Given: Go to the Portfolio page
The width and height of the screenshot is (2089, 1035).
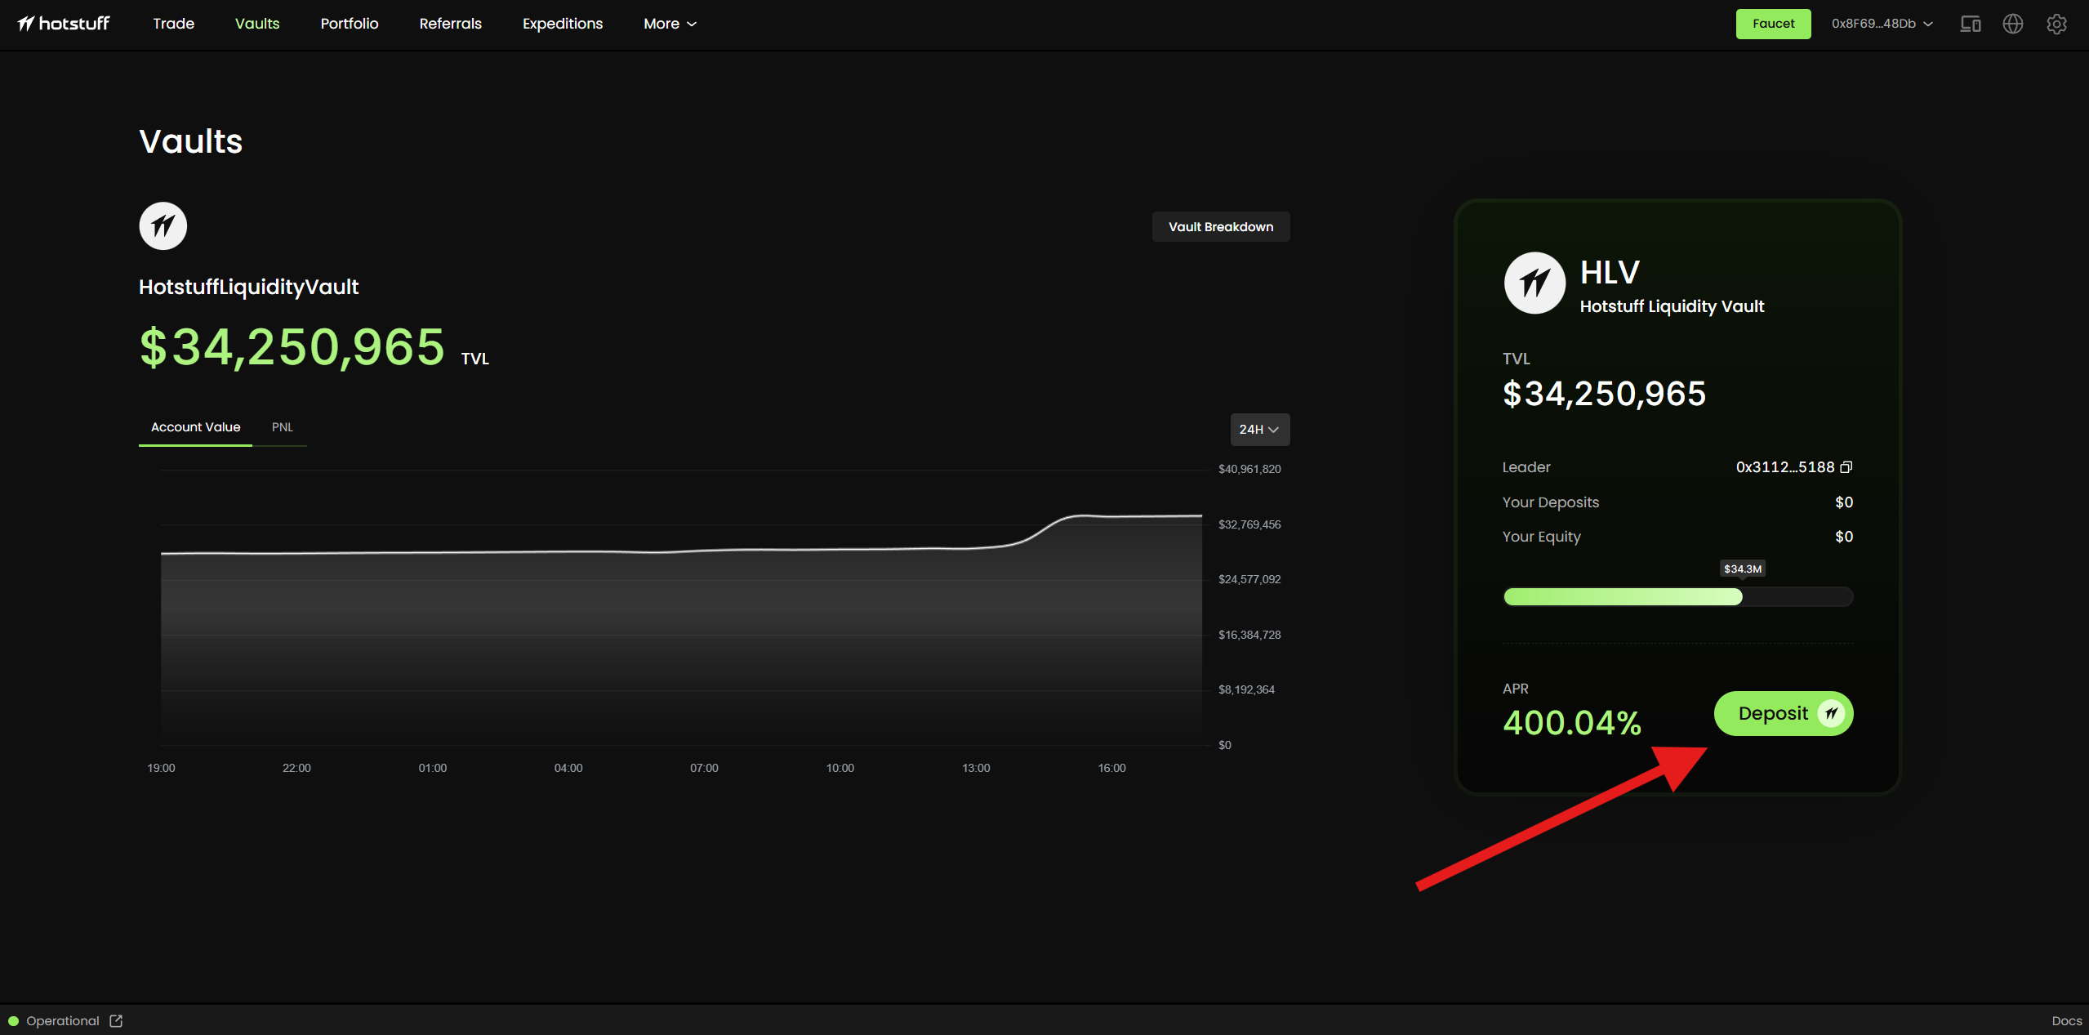Looking at the screenshot, I should point(350,24).
